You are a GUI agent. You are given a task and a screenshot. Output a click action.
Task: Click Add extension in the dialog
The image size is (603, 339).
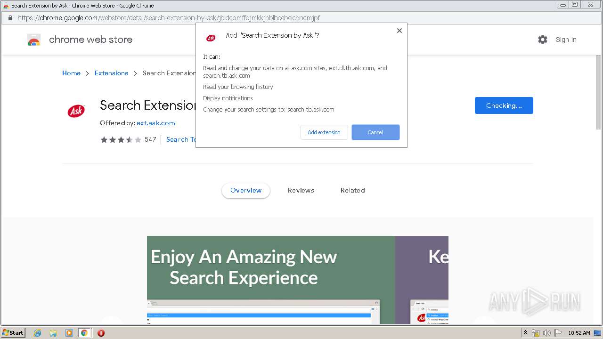[324, 132]
